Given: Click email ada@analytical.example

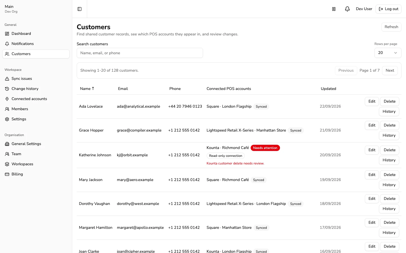Looking at the screenshot, I should click(x=138, y=107).
